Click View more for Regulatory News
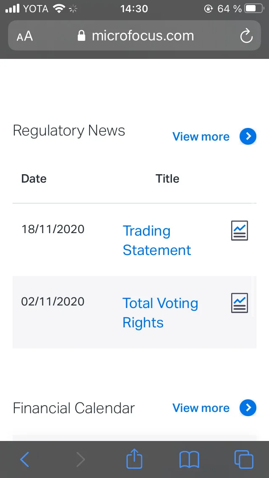The width and height of the screenshot is (269, 478). click(201, 137)
